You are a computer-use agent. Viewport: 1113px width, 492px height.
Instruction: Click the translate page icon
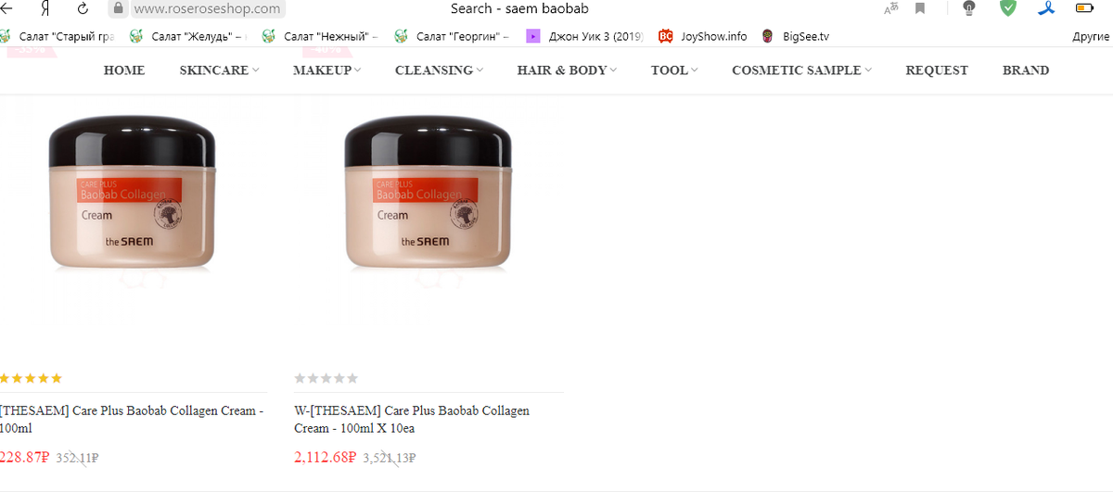(890, 8)
